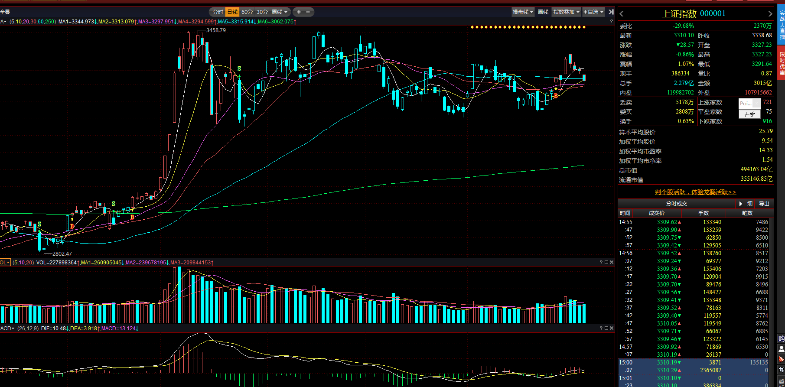Click the 委比 value -29.68%
This screenshot has height=387, width=785.
[683, 26]
